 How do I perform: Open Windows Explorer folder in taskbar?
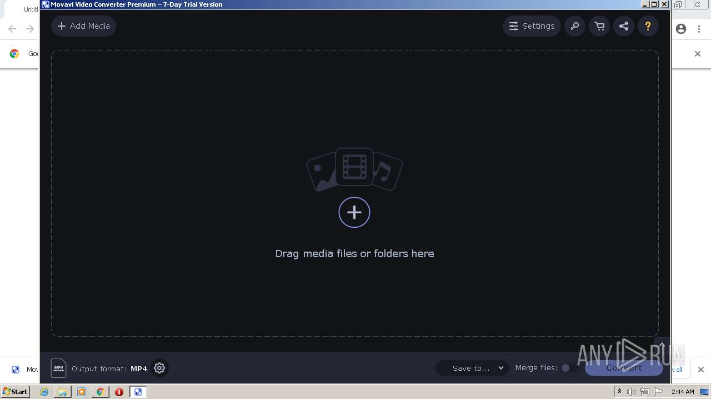click(63, 392)
